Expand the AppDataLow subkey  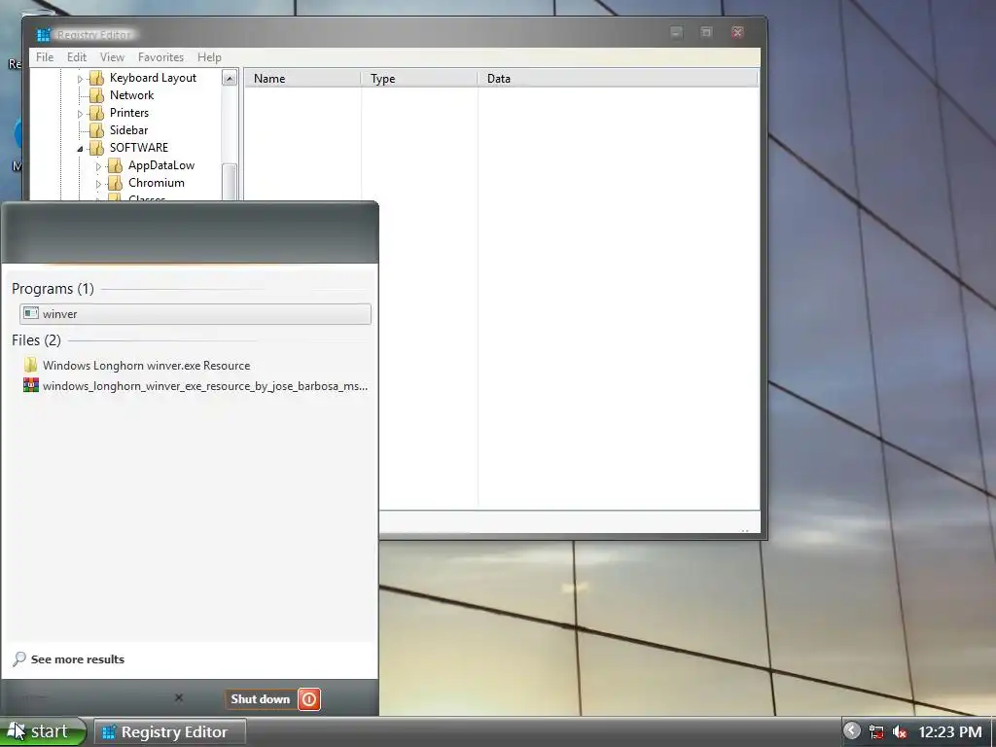click(x=98, y=166)
